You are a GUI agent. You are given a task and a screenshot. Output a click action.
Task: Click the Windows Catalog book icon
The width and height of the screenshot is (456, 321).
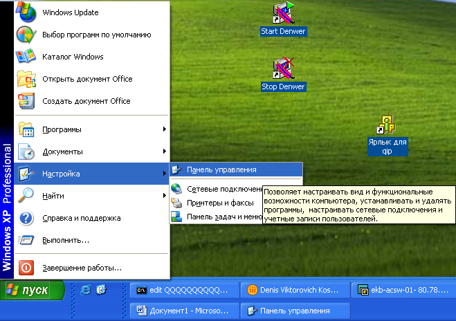pyautogui.click(x=26, y=57)
